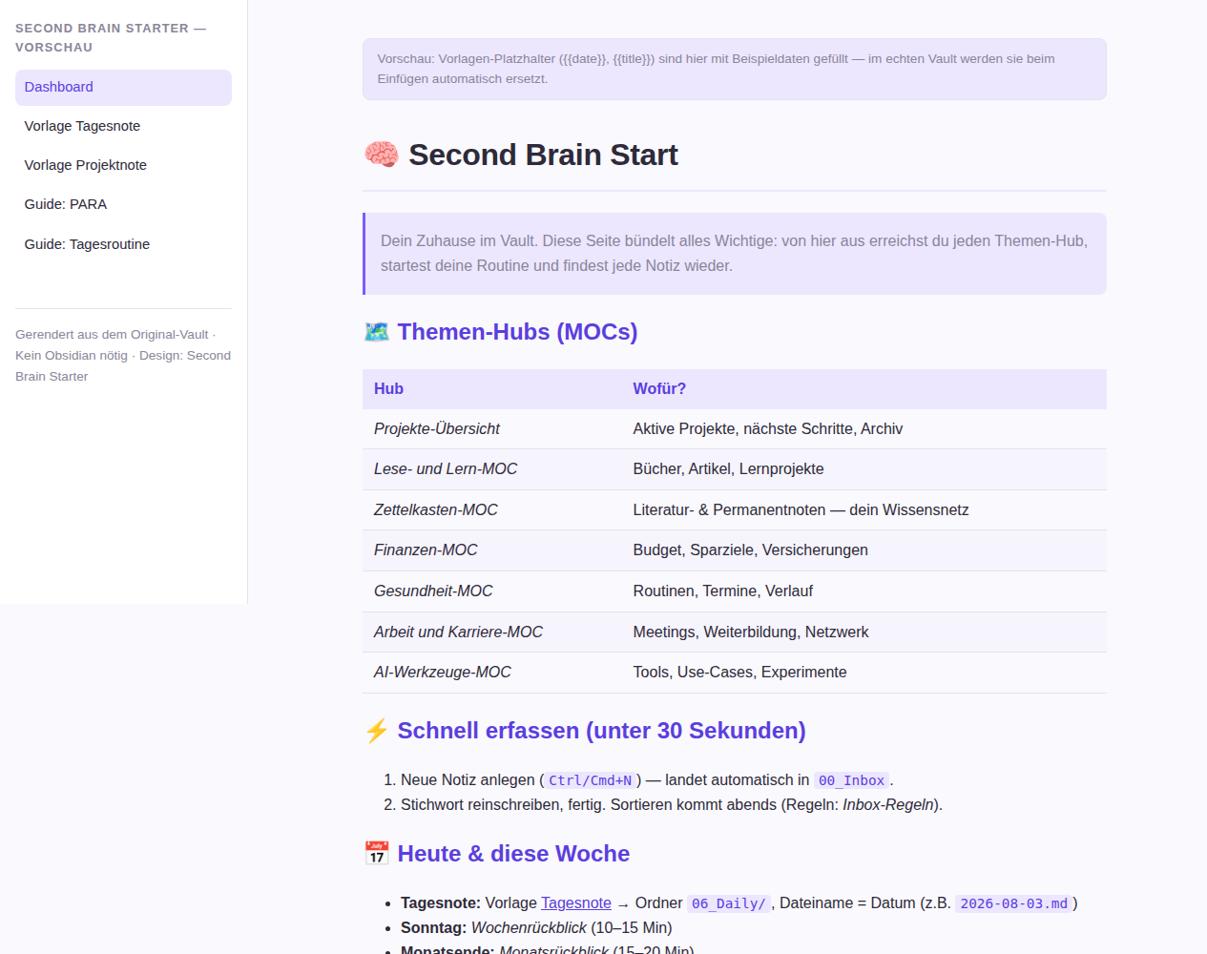Image resolution: width=1207 pixels, height=954 pixels.
Task: Open Gesundheit-MOC entry
Action: pos(433,591)
